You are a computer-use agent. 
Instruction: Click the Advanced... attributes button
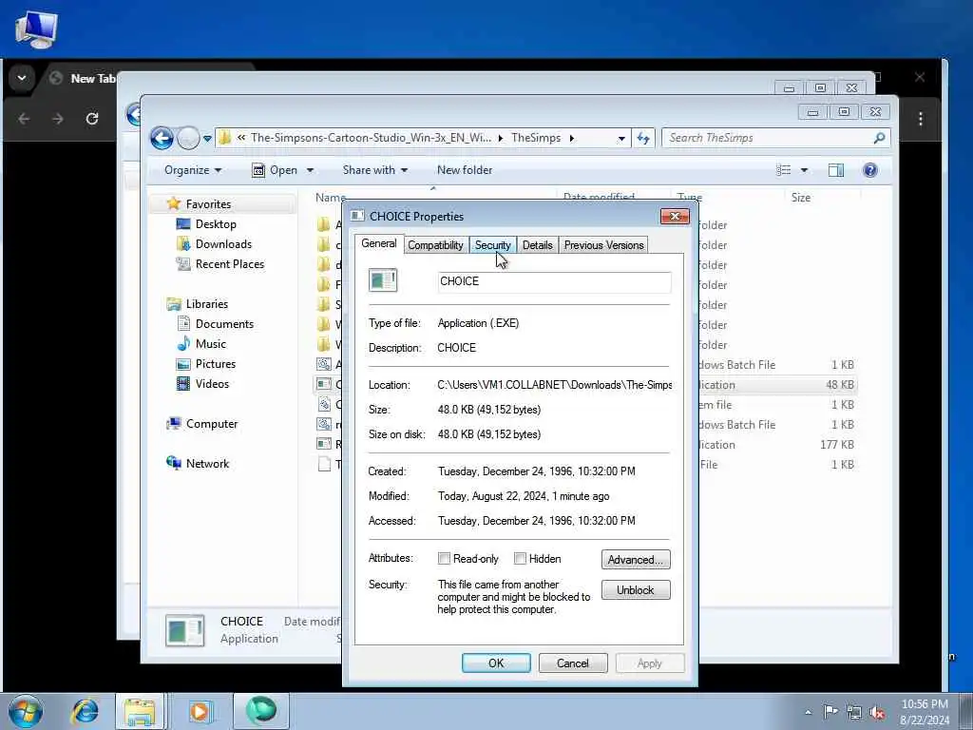pos(636,559)
